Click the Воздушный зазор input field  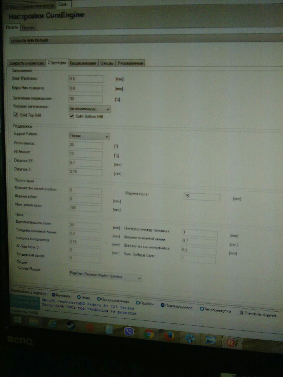coord(85,259)
